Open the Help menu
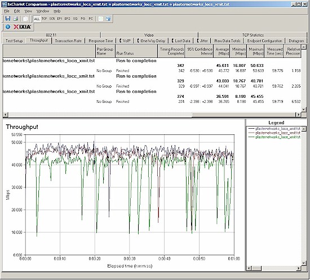The width and height of the screenshot is (310, 280). point(57,11)
